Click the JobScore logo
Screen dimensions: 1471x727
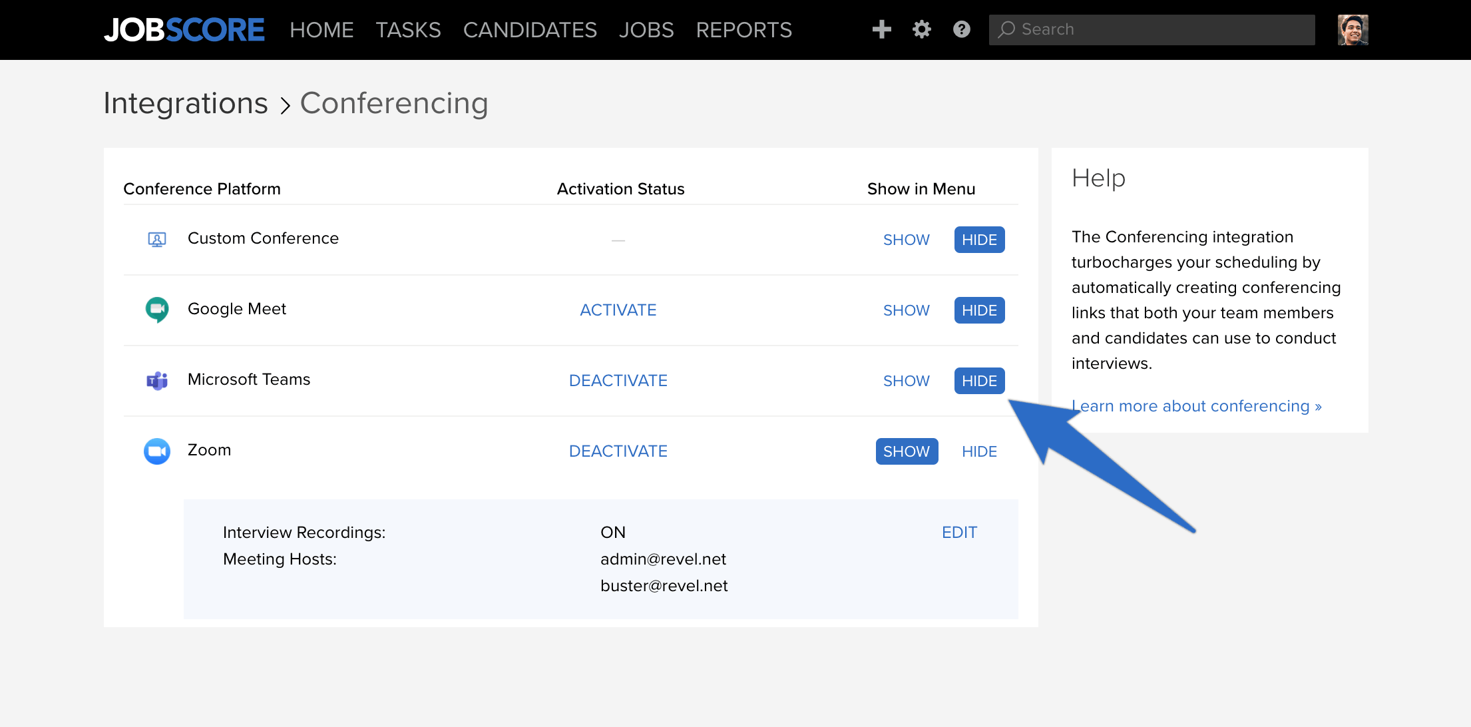(x=184, y=30)
